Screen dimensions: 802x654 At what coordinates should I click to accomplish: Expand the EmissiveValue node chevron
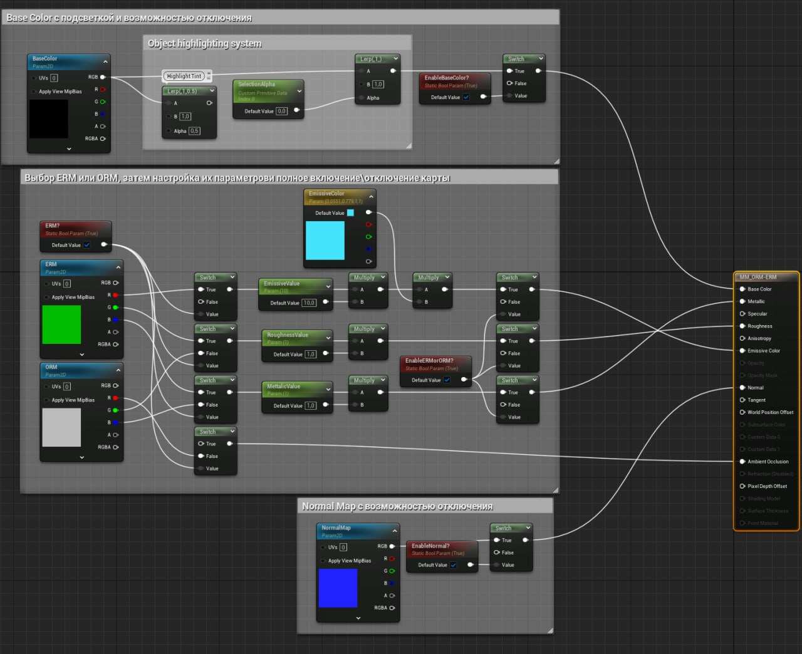coord(328,286)
